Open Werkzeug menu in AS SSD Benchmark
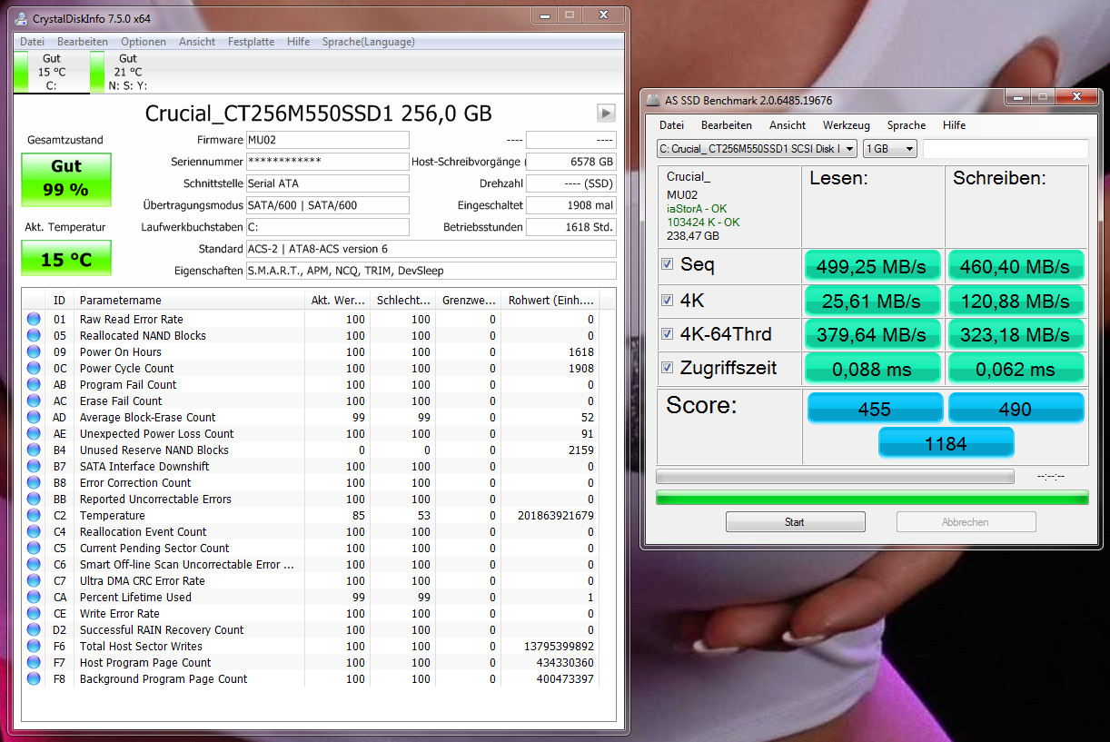1110x742 pixels. coord(847,125)
